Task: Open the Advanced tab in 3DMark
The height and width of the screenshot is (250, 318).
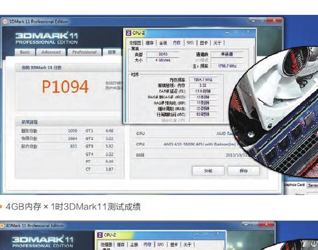Action: 51,52
